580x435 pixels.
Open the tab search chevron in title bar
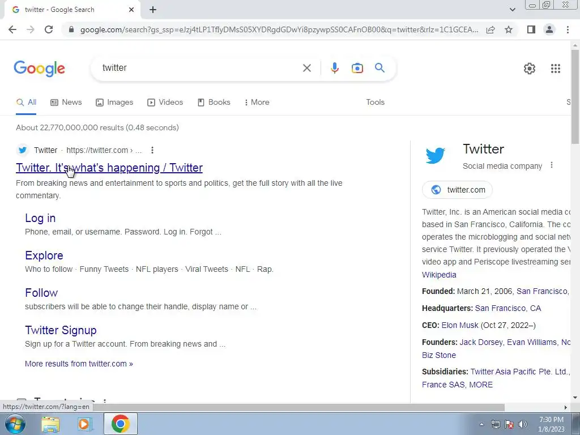(512, 10)
